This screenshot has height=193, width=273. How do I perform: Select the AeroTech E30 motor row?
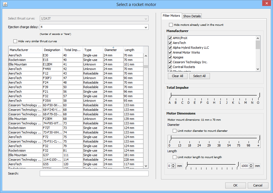76,56
